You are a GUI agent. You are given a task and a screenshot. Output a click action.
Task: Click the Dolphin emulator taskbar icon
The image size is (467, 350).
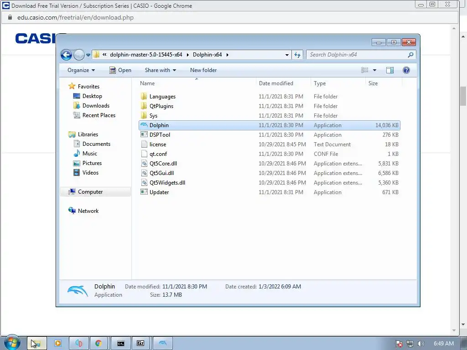coord(163,343)
